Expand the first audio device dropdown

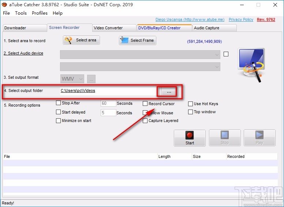pyautogui.click(x=140, y=54)
